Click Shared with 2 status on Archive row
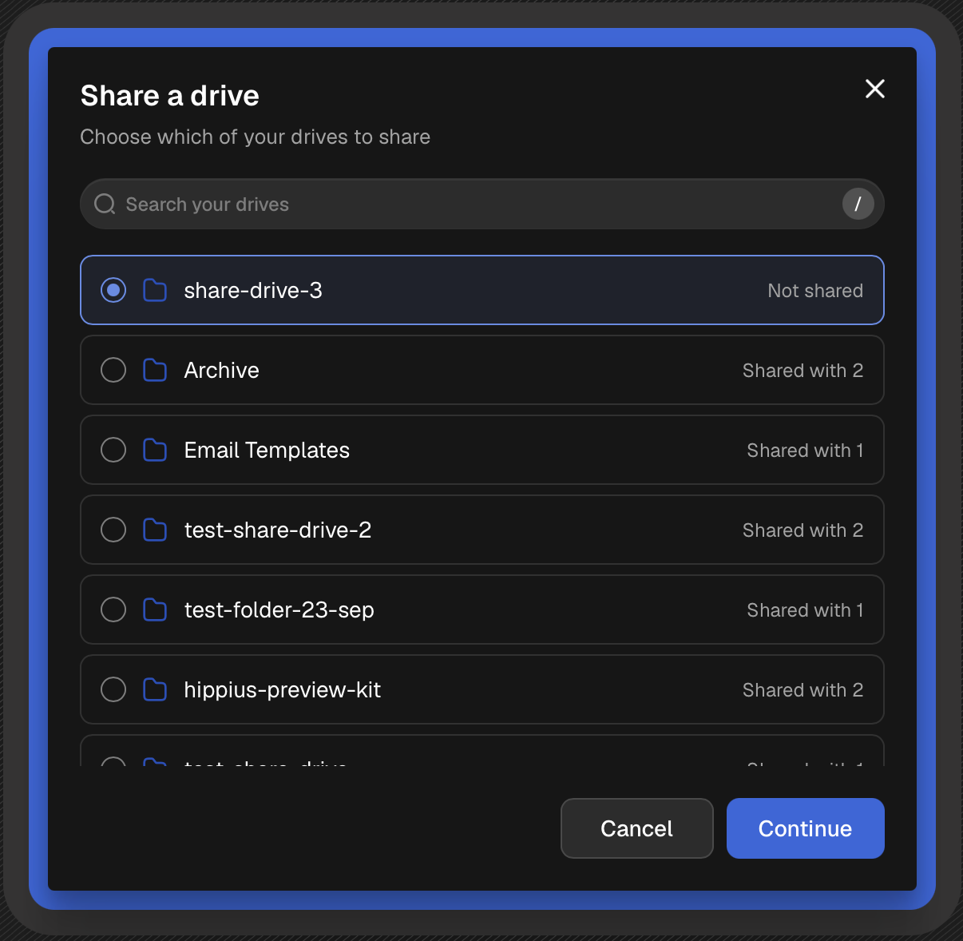 [802, 371]
